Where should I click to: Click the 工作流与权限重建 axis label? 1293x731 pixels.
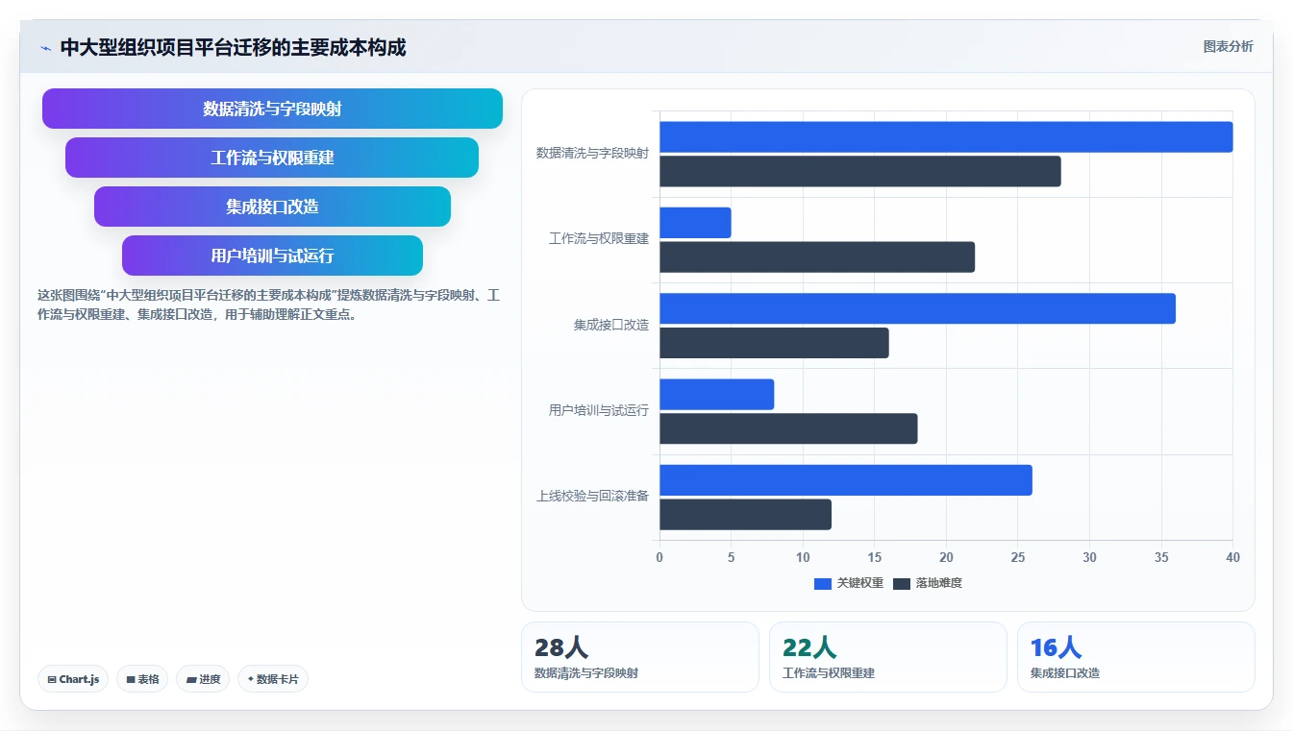[599, 238]
